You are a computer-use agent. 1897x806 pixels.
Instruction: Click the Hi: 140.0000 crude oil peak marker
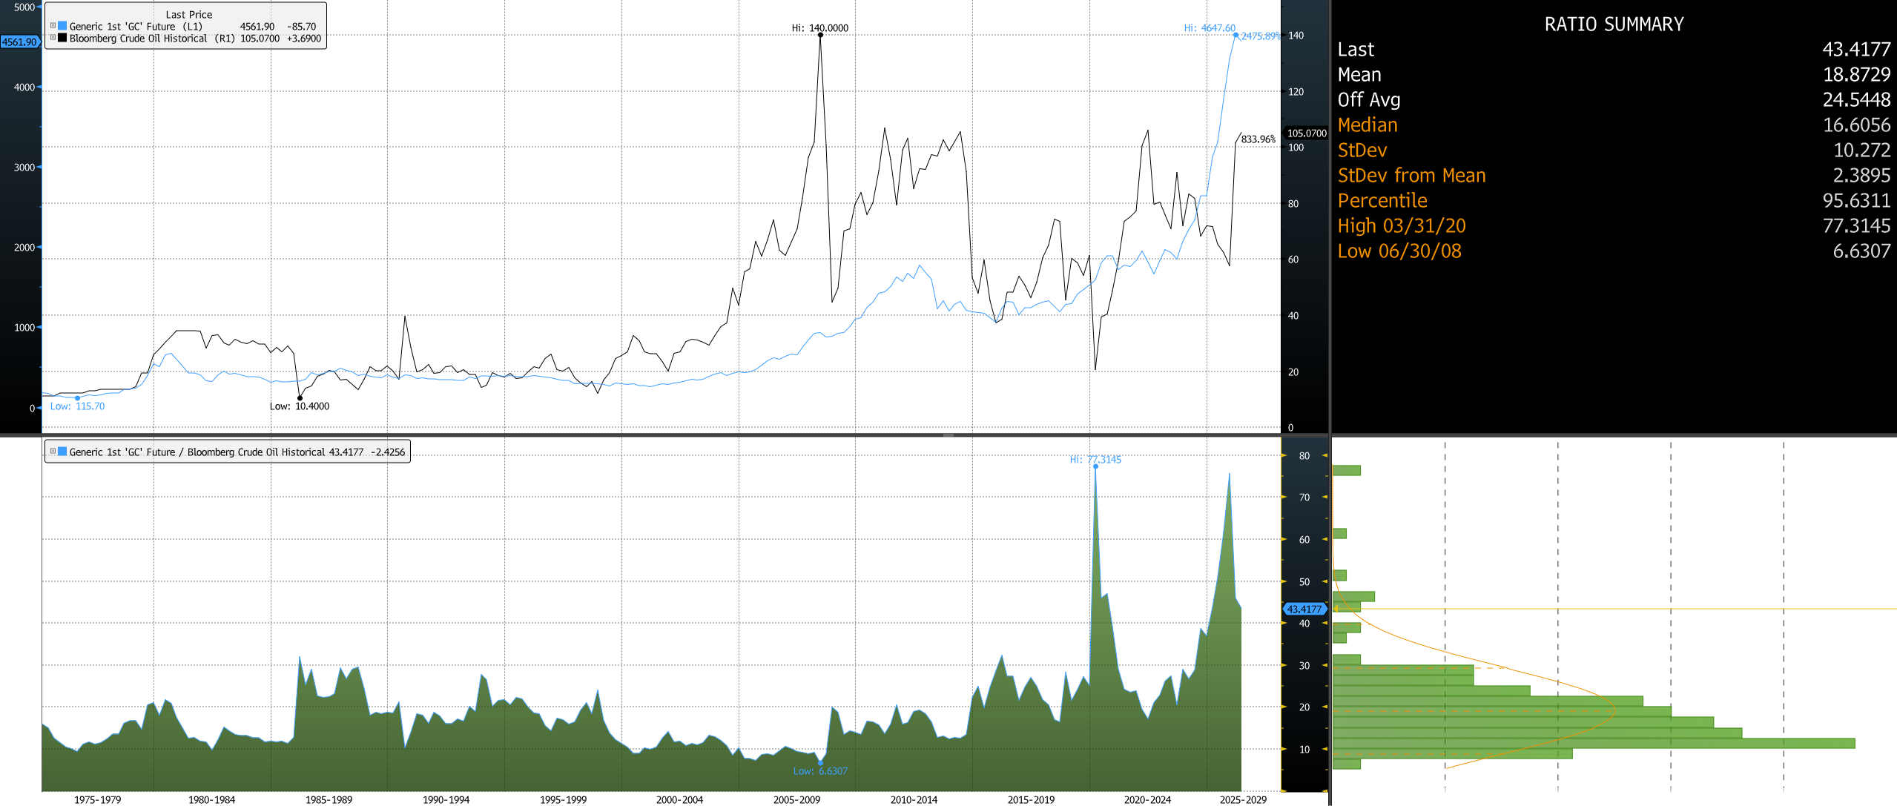point(820,35)
